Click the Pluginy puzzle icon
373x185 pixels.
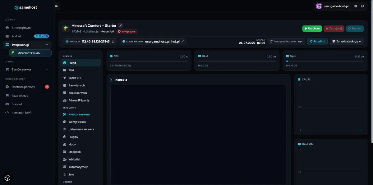pyautogui.click(x=65, y=137)
